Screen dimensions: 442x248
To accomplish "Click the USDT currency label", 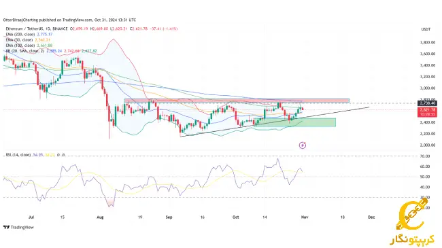I will tap(426, 29).
